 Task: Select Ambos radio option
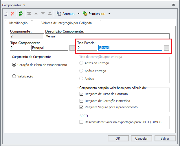(x=81, y=79)
